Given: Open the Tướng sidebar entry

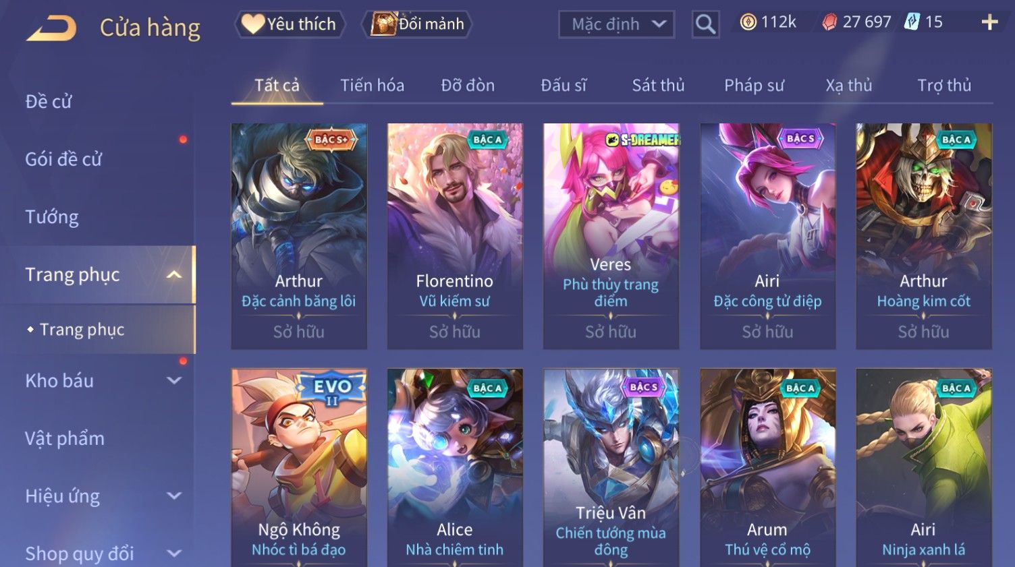Looking at the screenshot, I should [x=52, y=217].
